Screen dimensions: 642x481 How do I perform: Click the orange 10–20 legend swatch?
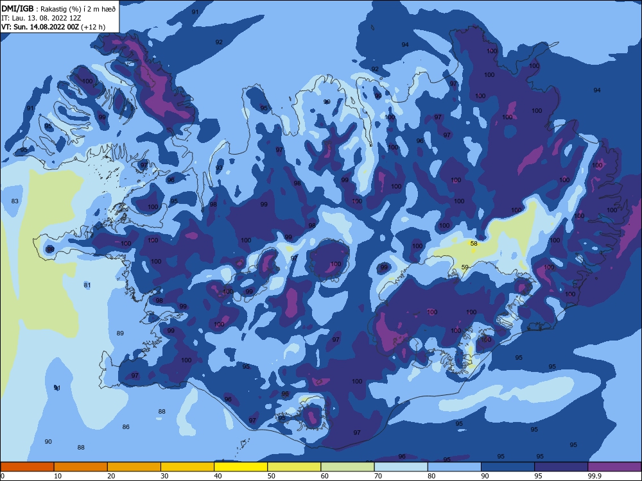click(x=81, y=467)
